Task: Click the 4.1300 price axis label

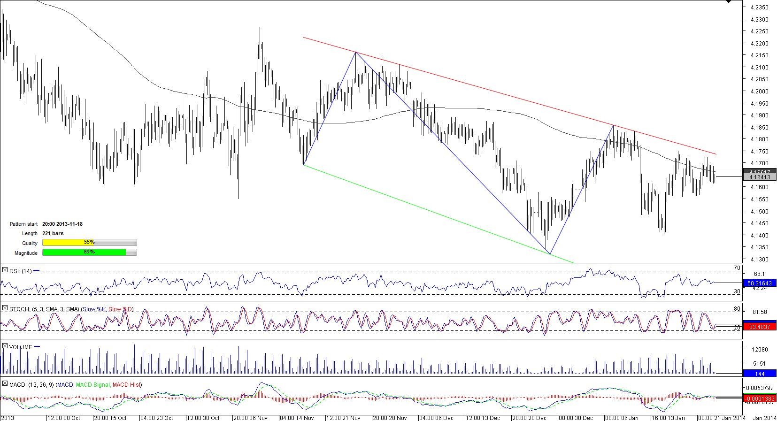Action: click(x=760, y=260)
